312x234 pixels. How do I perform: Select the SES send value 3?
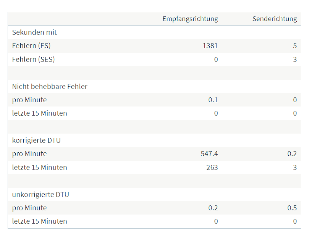295,59
